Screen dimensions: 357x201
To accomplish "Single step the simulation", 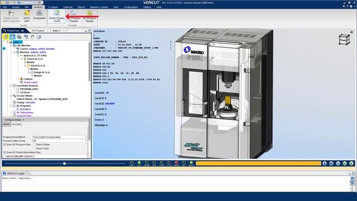I will (x=345, y=164).
